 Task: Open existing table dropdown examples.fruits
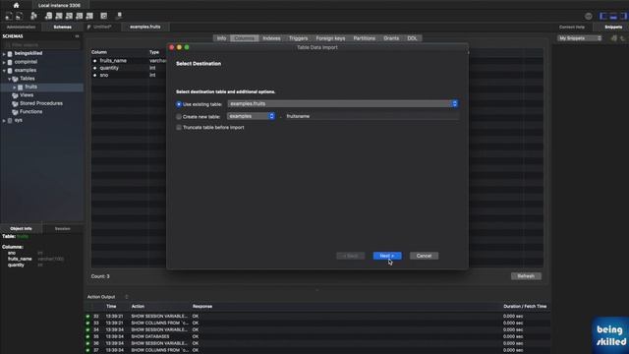[x=343, y=103]
